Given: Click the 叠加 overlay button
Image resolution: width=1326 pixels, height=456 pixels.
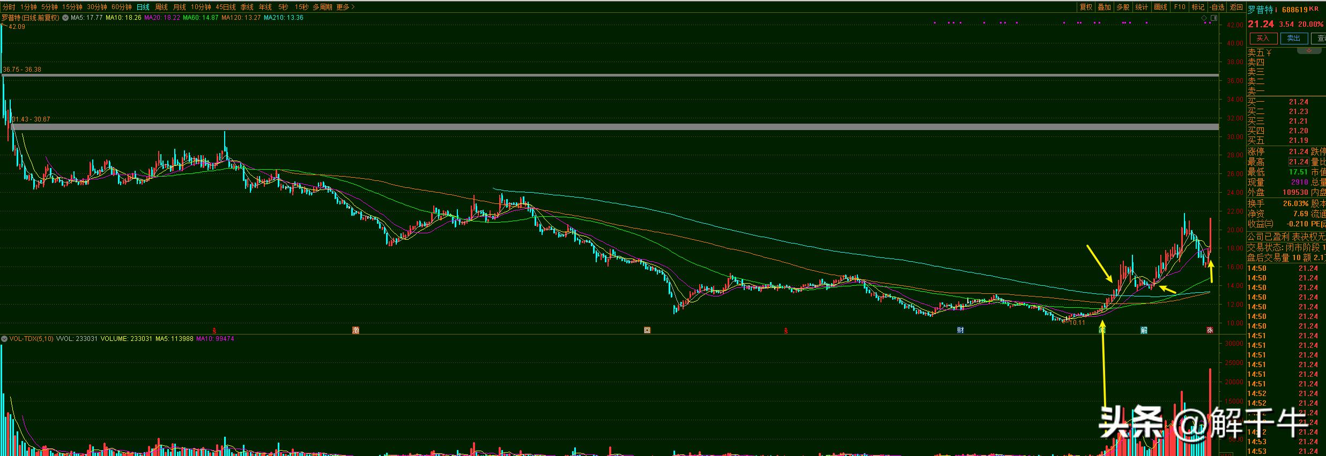Looking at the screenshot, I should [1104, 7].
